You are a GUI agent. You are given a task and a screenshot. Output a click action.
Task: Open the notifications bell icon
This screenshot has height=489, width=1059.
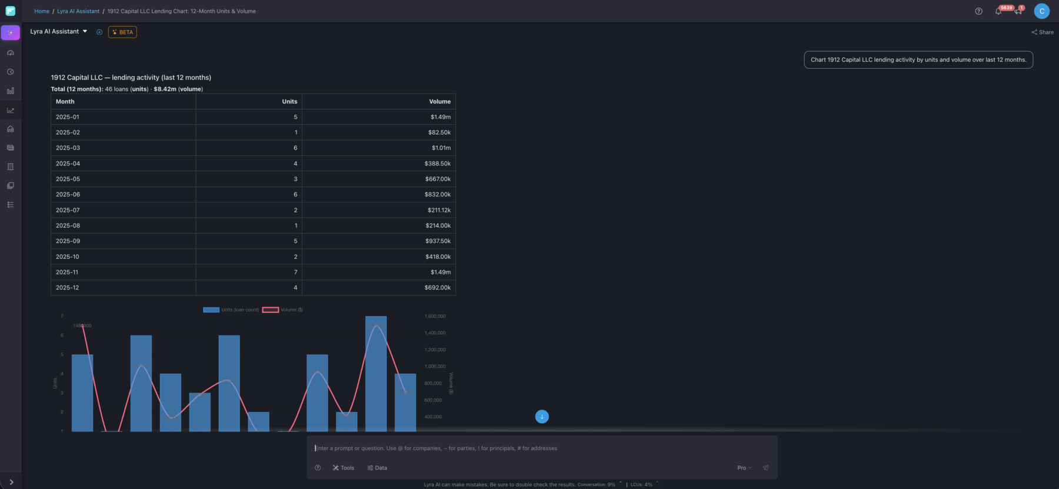tap(998, 11)
